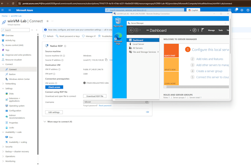The width and height of the screenshot is (251, 166).
Task: Click the Reset password link
Action: [x=105, y=106]
